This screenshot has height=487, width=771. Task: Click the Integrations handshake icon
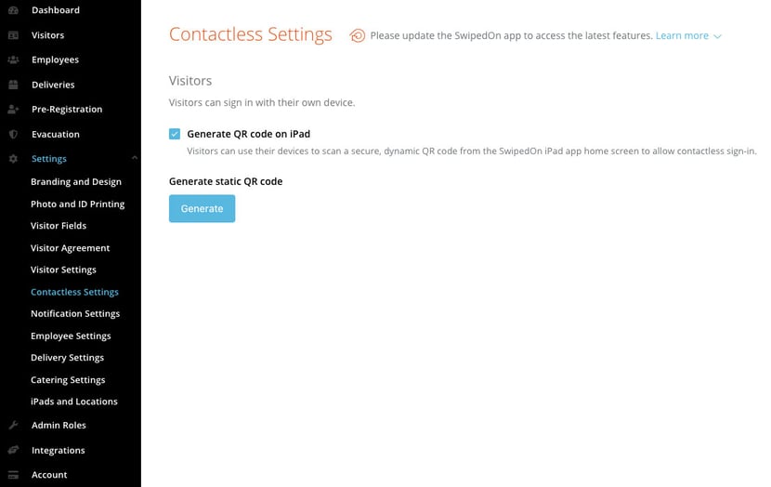[x=13, y=450]
